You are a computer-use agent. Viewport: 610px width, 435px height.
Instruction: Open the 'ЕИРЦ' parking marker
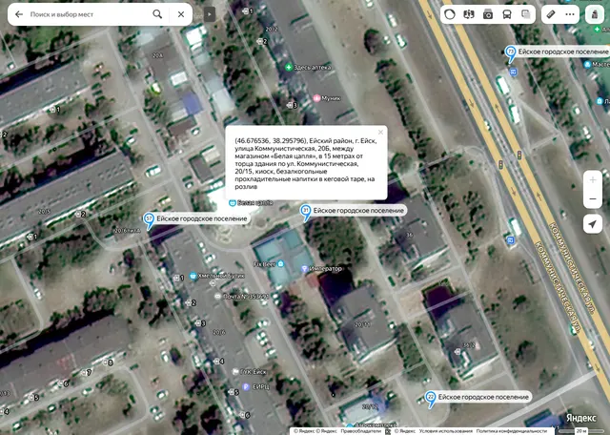[x=246, y=386]
